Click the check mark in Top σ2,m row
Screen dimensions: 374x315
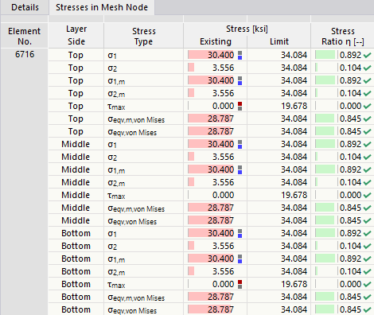[368, 93]
